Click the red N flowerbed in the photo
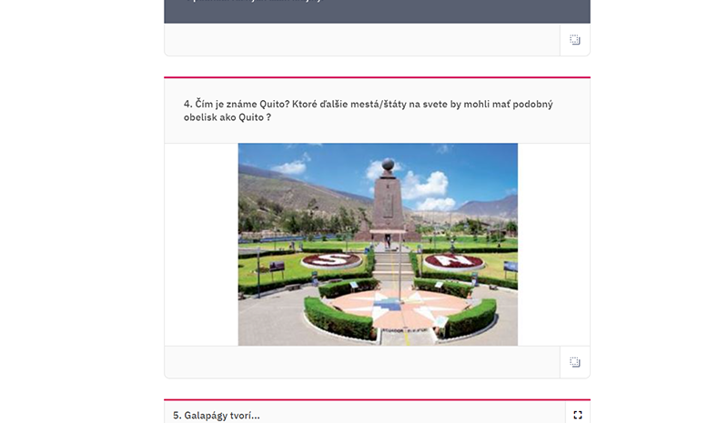Viewport: 728px width, 423px height. [x=453, y=261]
